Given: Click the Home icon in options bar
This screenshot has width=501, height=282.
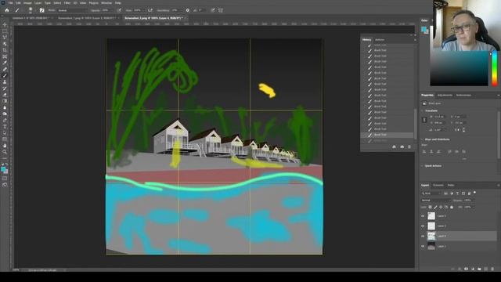Looking at the screenshot, I should pyautogui.click(x=7, y=10).
